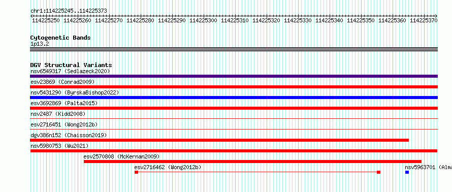
Task: Click the red dgv386n152 variant bar
Action: pos(219,140)
